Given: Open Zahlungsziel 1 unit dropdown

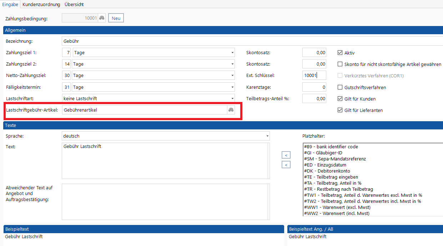Looking at the screenshot, I should tap(232, 53).
